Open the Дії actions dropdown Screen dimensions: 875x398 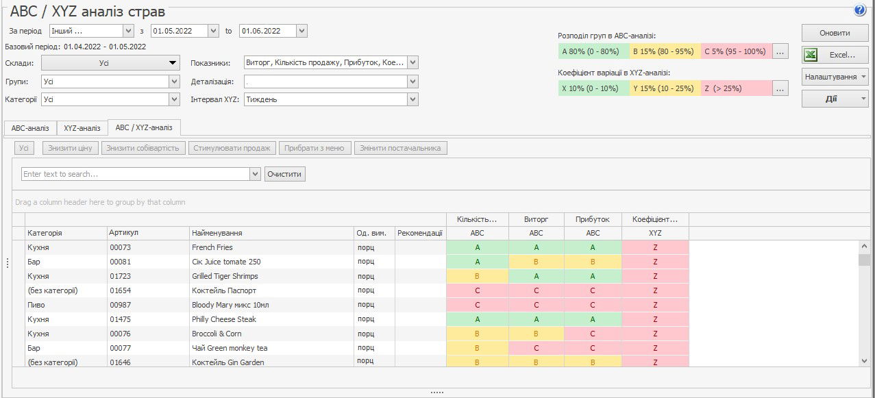(x=835, y=99)
